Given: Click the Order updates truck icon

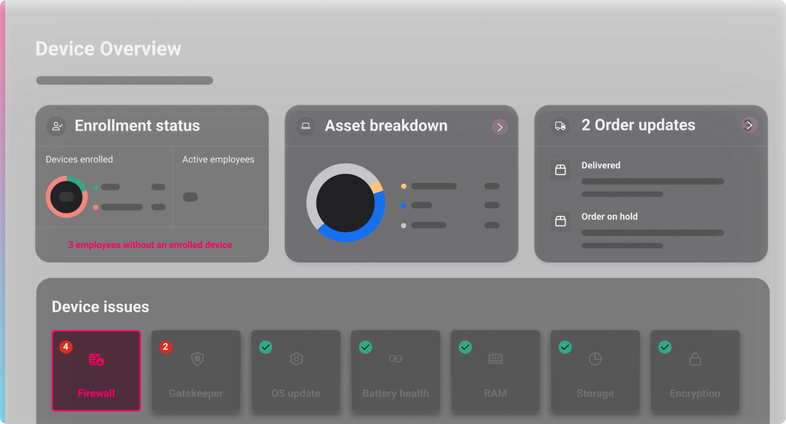Looking at the screenshot, I should pos(560,126).
